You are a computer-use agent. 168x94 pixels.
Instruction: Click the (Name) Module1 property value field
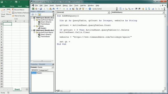(x=45, y=73)
